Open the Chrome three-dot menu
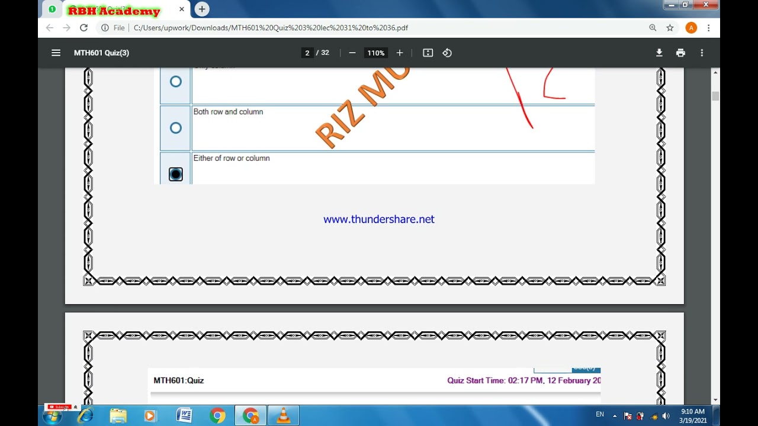The width and height of the screenshot is (758, 426). [708, 28]
